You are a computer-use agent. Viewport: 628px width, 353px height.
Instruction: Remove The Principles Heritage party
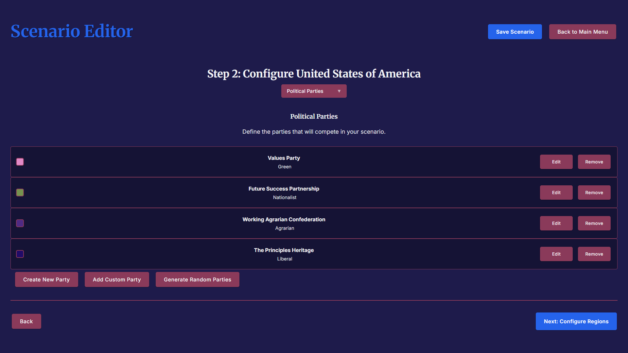[x=594, y=254]
